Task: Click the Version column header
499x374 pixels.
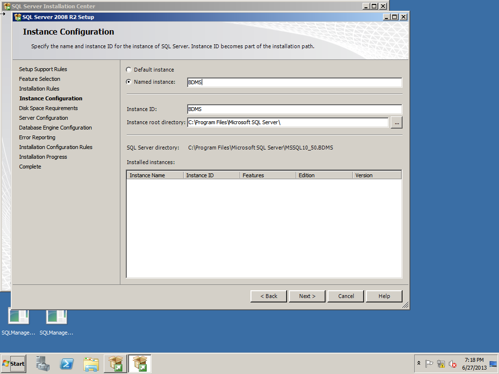Action: [x=377, y=175]
